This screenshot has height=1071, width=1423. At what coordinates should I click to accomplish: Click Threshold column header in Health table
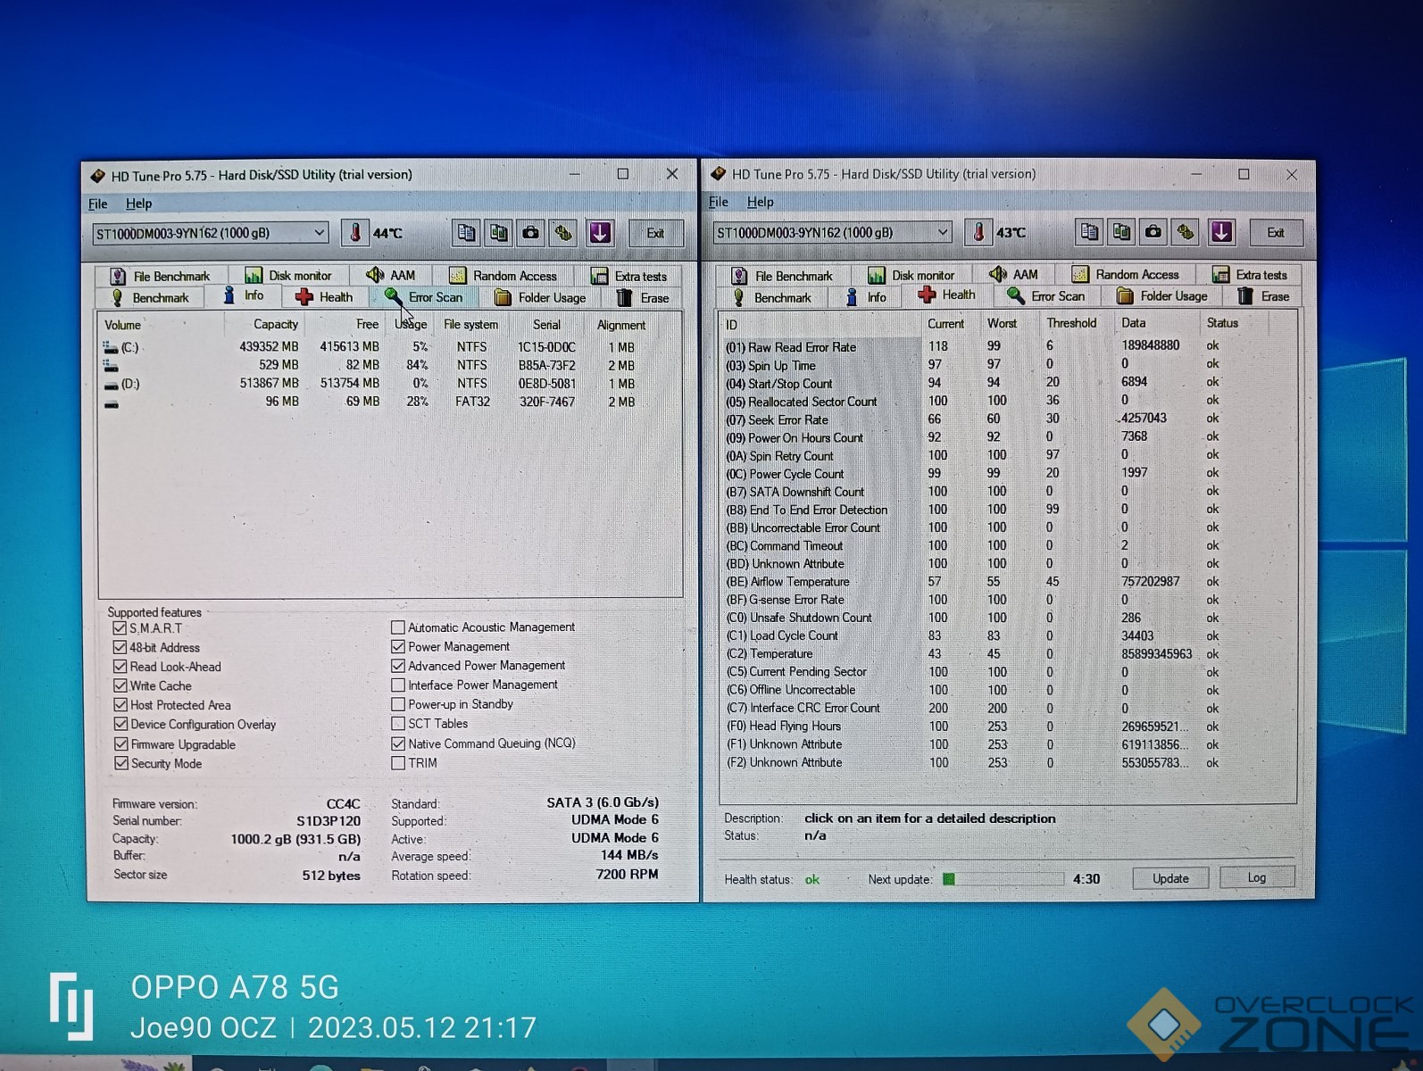1071,323
